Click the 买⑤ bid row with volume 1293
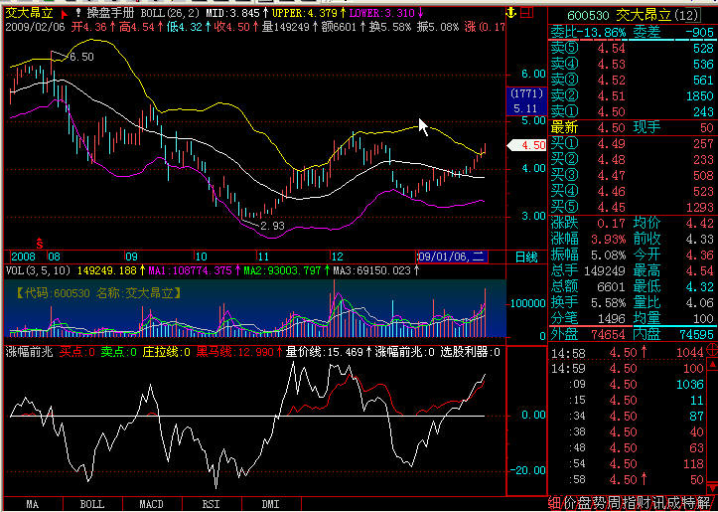Screen dimensions: 718x512 (x=632, y=207)
